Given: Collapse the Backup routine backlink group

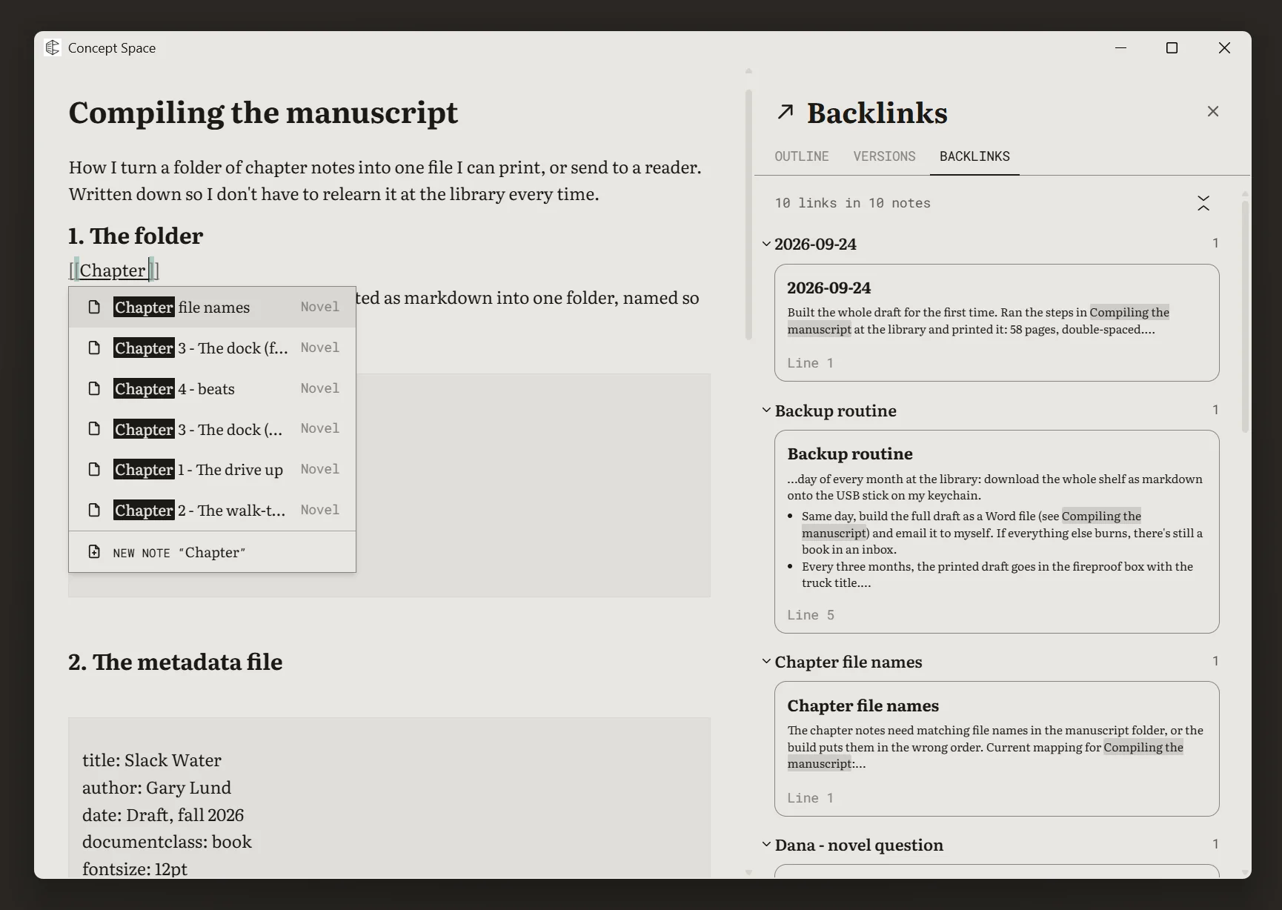Looking at the screenshot, I should pyautogui.click(x=766, y=410).
